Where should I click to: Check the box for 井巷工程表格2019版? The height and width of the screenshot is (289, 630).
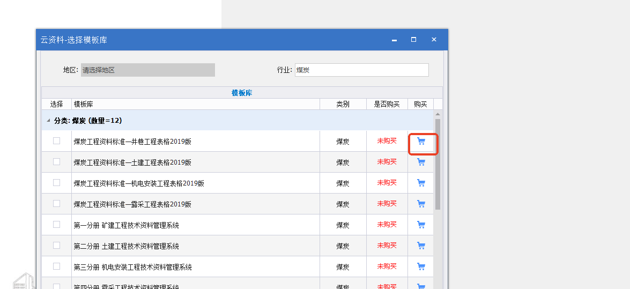56,141
